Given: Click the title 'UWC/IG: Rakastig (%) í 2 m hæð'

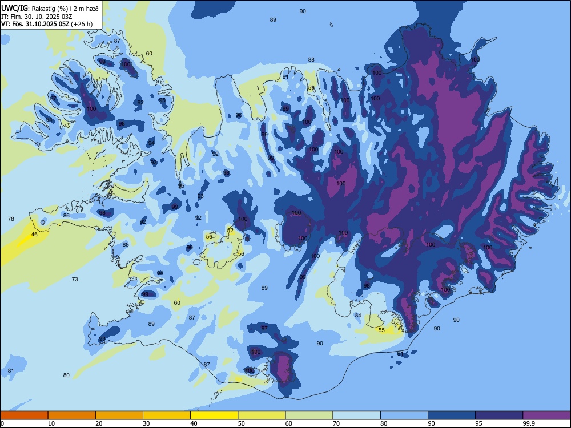Looking at the screenshot, I should 50,8.
